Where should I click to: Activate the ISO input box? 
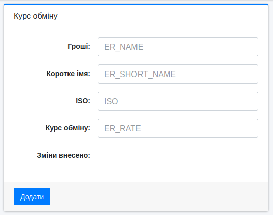[x=178, y=101]
